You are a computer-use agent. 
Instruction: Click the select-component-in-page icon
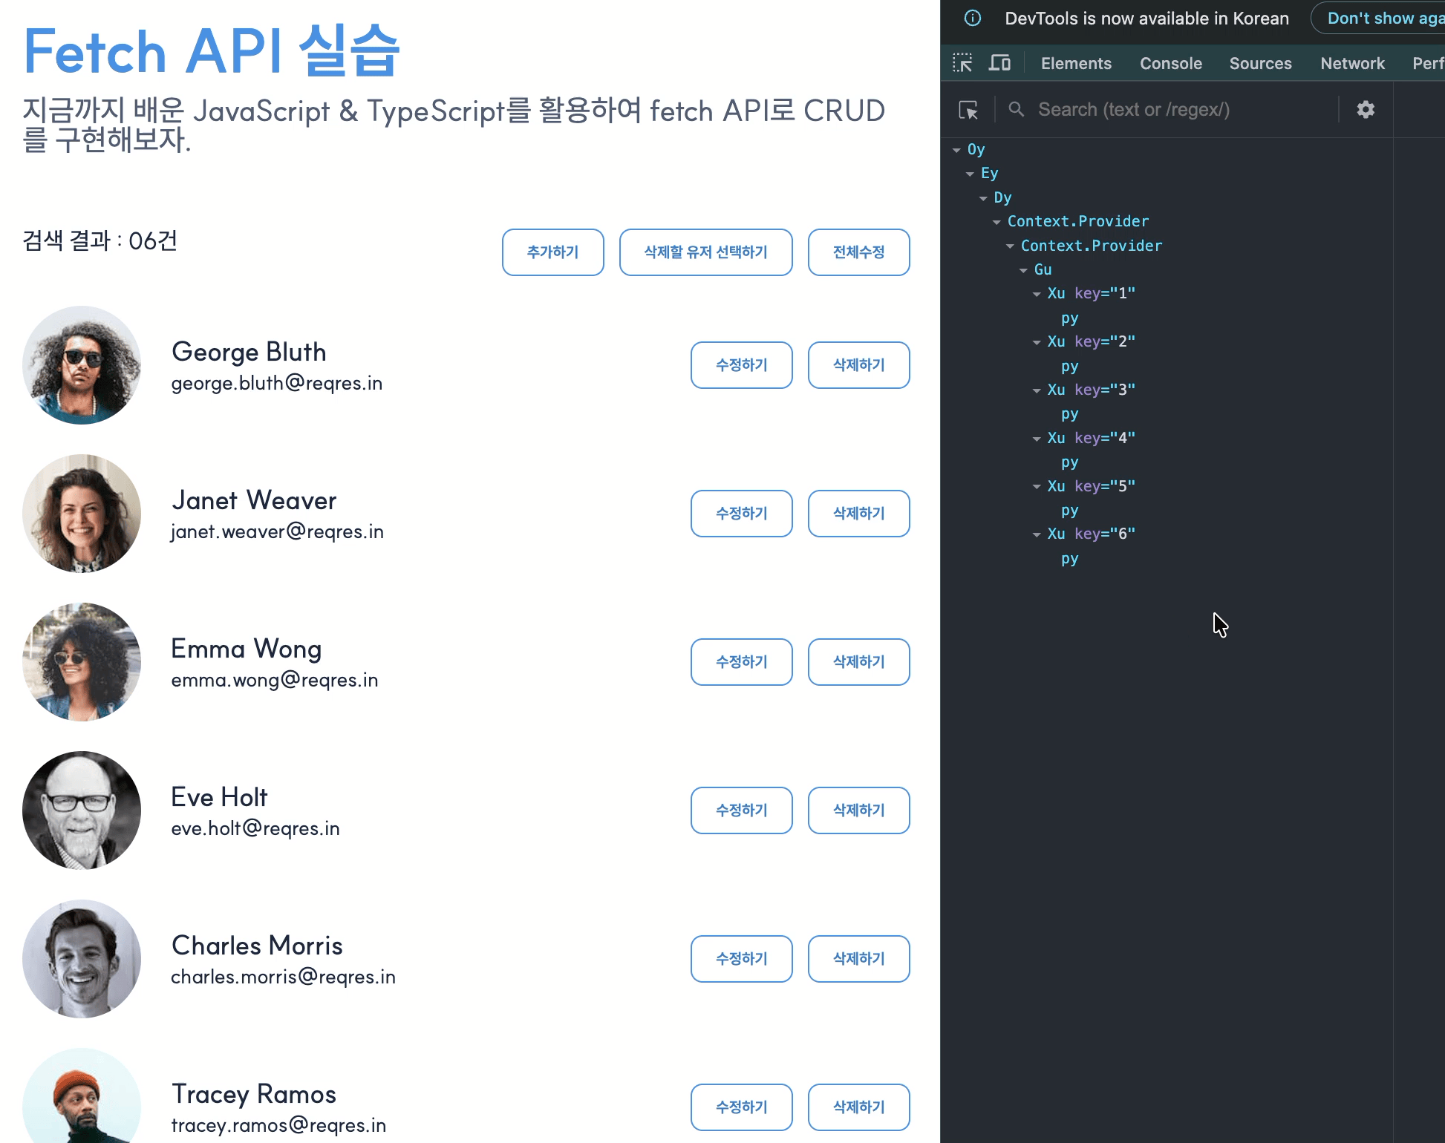point(968,110)
